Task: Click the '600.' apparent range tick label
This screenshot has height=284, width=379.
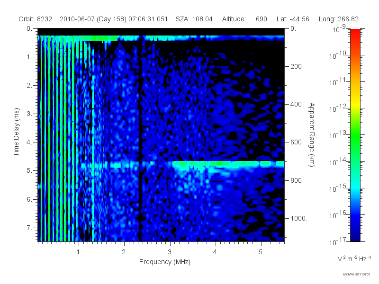Action: 297,142
